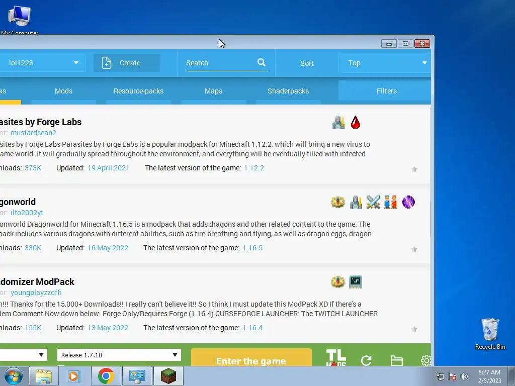Click the 155K downloads count

click(33, 328)
